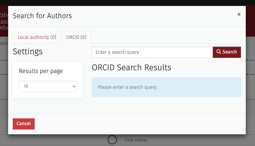Click the ORCID Search Results heading
The height and width of the screenshot is (146, 255).
[131, 68]
